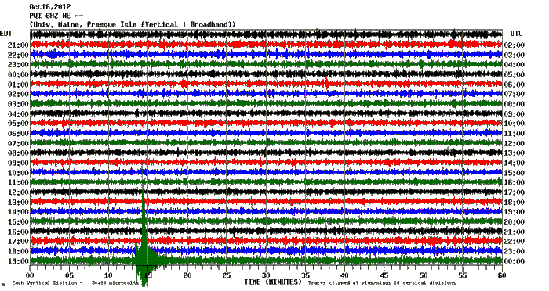Screen dimensions: 549x291
Task: Click the 20:00 UTC row label
Action: (514, 222)
